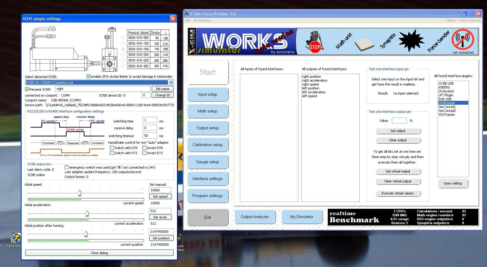Click the Exit button
The image size is (487, 267).
(208, 217)
